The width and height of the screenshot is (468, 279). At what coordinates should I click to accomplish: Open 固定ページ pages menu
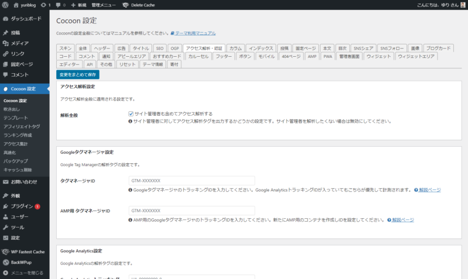coord(25,64)
